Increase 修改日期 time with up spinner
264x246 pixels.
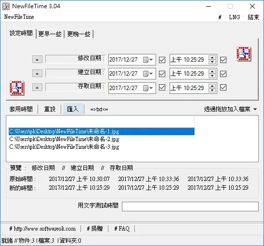[212, 58]
